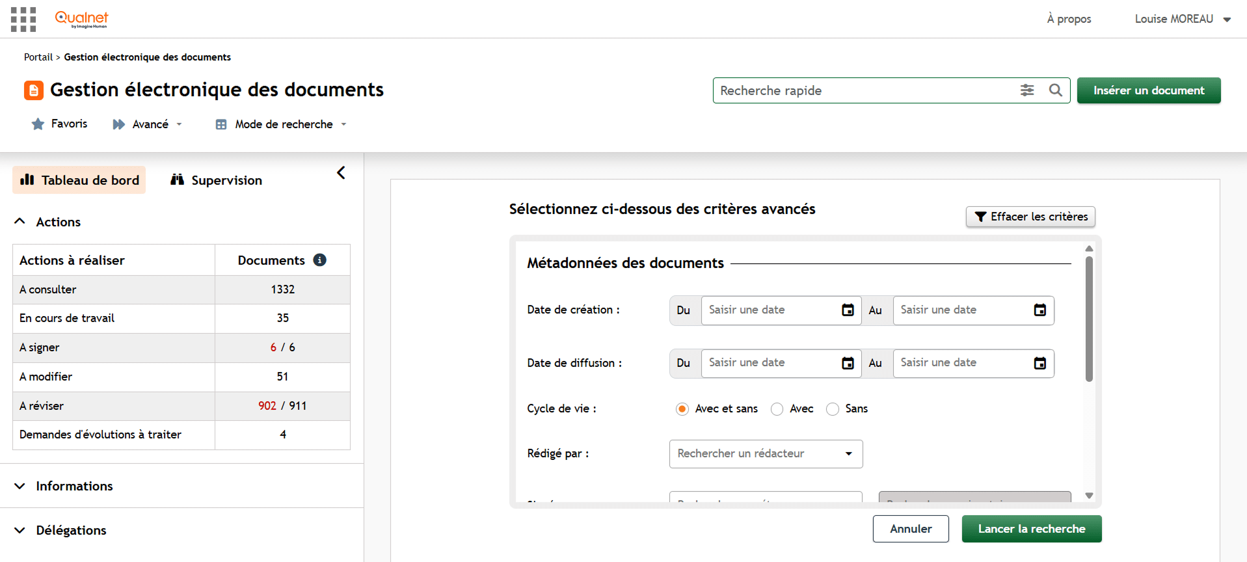Click the 51 documents count

[282, 377]
